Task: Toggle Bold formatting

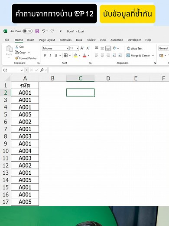Action: (45, 55)
